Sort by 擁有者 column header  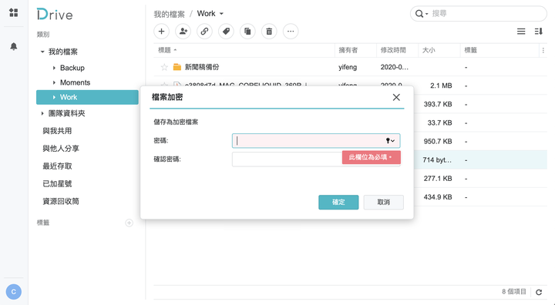[x=348, y=51]
